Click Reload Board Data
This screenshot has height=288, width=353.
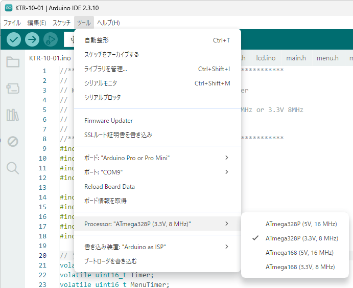point(157,187)
